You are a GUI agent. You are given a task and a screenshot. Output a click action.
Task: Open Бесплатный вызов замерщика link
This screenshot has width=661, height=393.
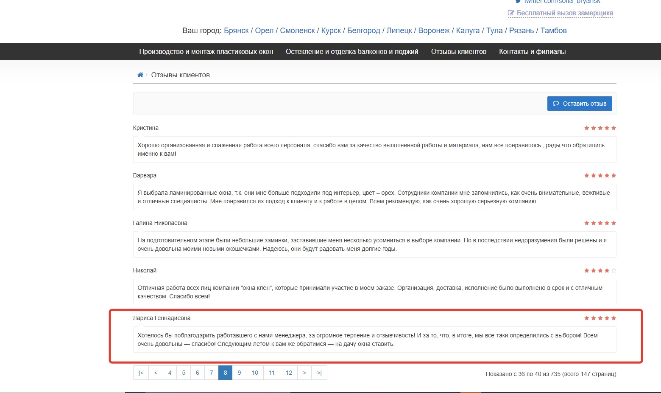[x=561, y=13]
